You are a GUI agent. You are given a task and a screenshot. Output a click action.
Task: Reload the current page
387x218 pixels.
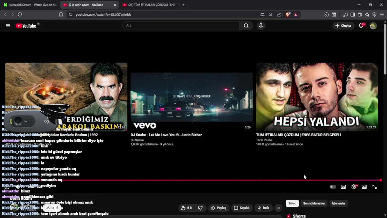(20, 15)
